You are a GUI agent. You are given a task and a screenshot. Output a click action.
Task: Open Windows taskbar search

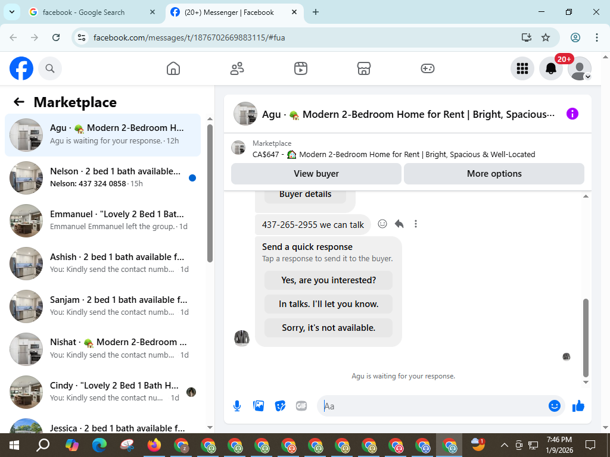coord(43,445)
